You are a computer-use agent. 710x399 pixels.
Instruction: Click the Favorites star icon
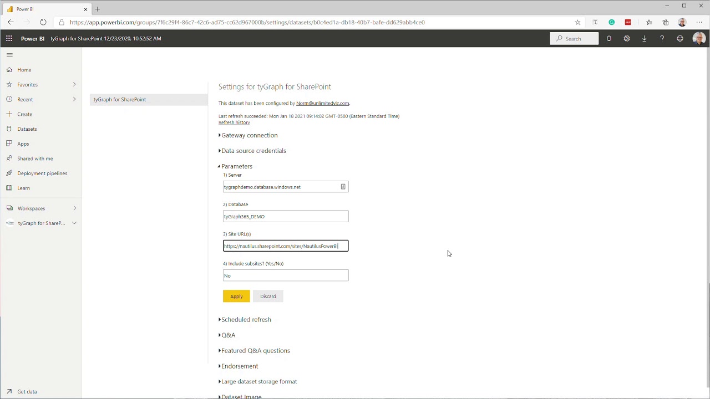coord(9,85)
